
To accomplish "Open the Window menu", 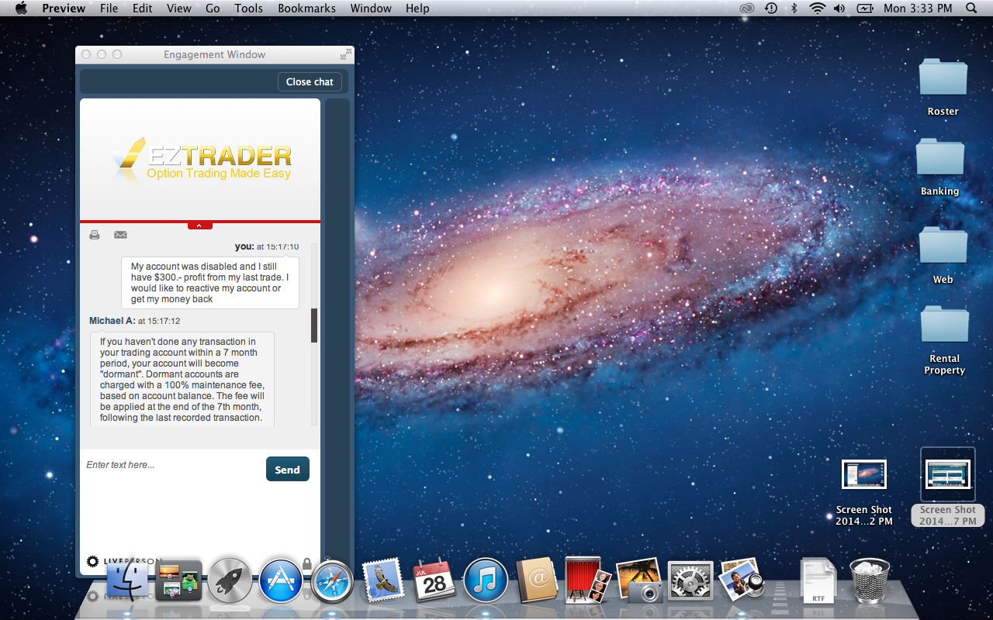I will pyautogui.click(x=371, y=9).
